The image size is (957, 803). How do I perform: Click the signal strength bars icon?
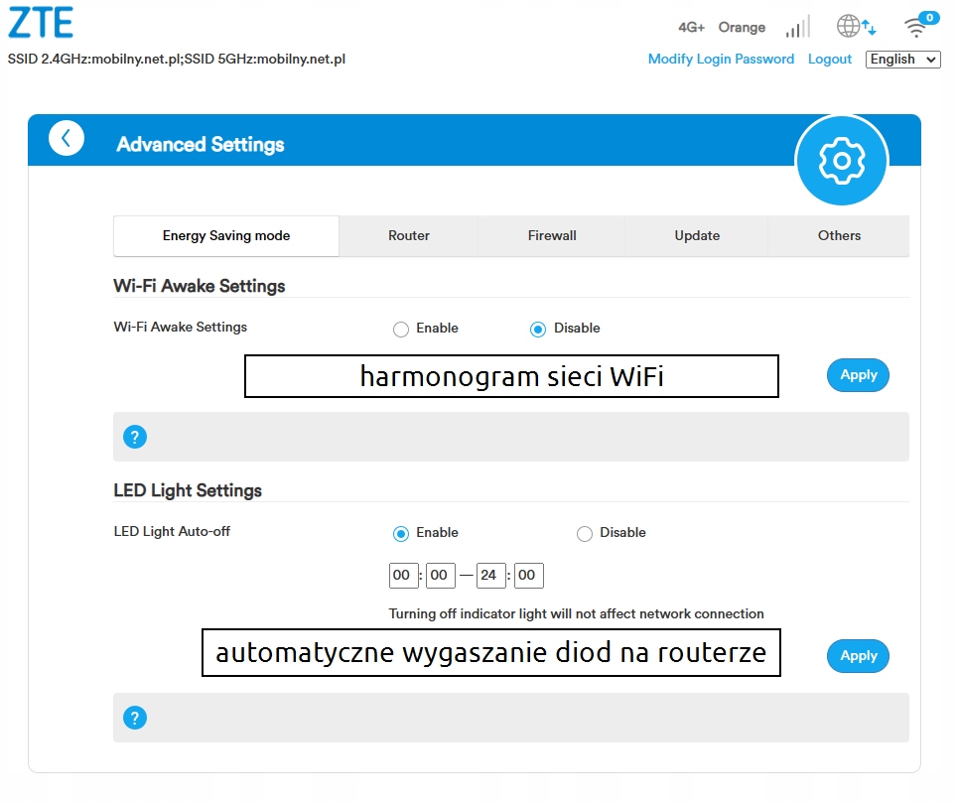797,27
